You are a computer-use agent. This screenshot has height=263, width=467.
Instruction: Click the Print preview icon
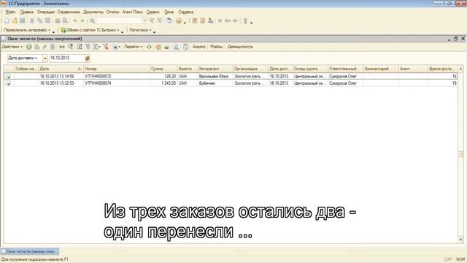point(65,21)
